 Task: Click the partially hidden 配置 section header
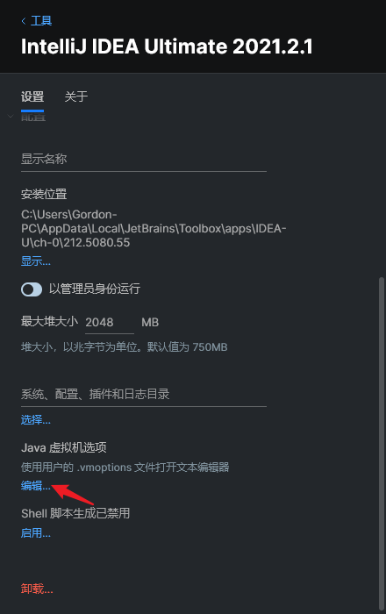(33, 117)
